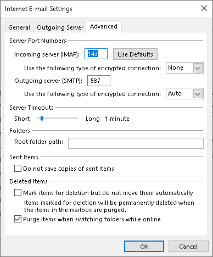The width and height of the screenshot is (213, 257).
Task: Click the Incoming server (IMAP) port field
Action: click(96, 54)
